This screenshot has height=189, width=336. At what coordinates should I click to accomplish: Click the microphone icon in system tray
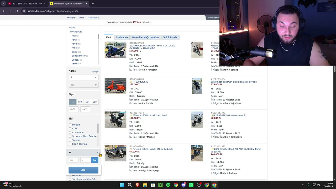(308, 185)
